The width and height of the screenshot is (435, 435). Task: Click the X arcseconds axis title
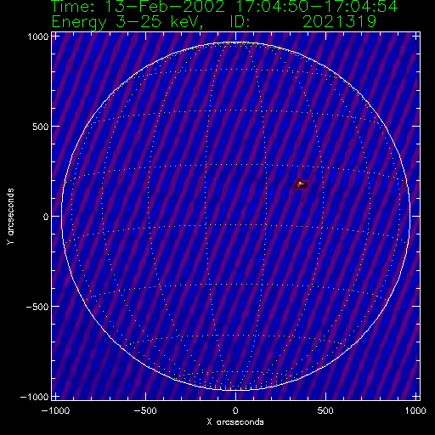click(235, 422)
